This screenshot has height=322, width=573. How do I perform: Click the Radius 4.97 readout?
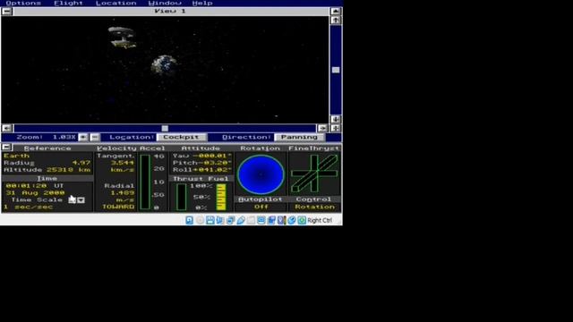pos(47,163)
